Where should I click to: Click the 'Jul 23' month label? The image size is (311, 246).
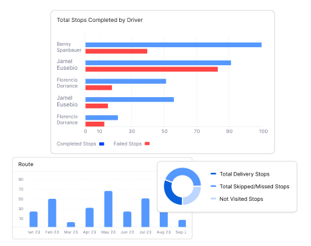(145, 232)
